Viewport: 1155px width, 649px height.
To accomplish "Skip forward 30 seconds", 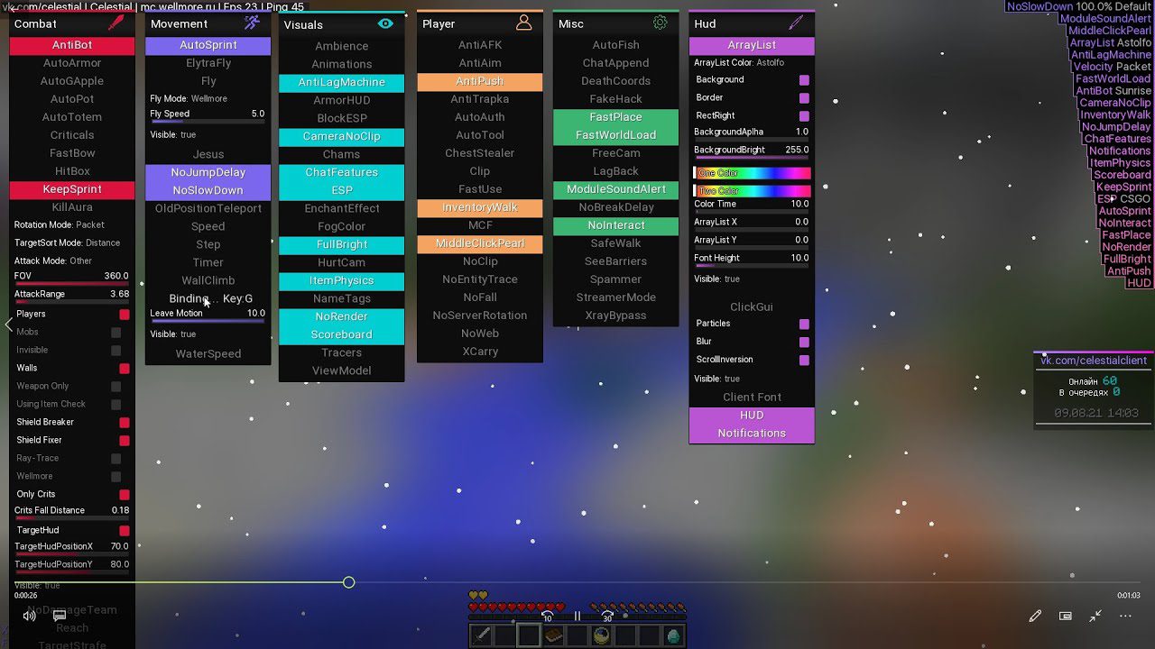I will [607, 616].
